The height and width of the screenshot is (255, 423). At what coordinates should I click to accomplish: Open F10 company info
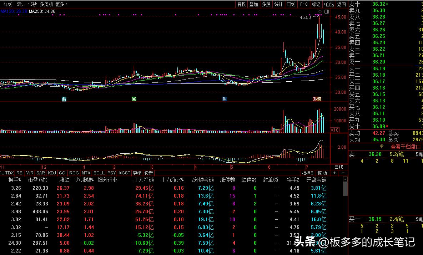[x=304, y=4]
